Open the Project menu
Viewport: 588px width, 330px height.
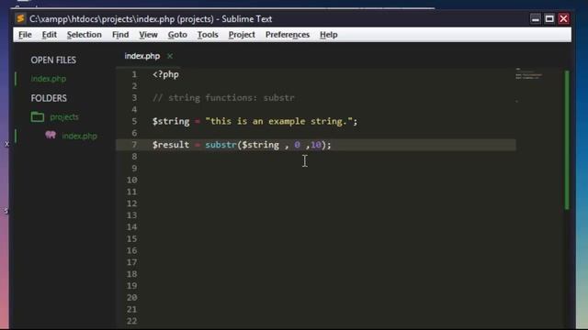[x=242, y=35]
